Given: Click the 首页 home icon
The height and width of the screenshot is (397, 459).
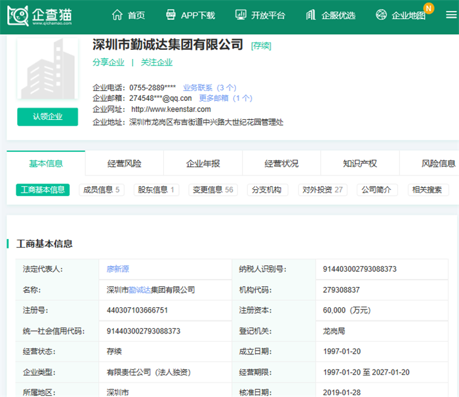Looking at the screenshot, I should [x=117, y=15].
